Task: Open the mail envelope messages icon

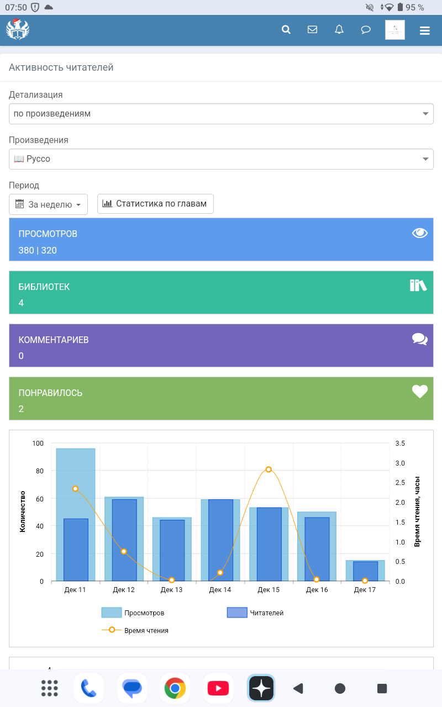Action: 312,30
